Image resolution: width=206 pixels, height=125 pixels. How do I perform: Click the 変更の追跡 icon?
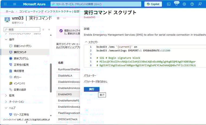[x=11, y=90]
